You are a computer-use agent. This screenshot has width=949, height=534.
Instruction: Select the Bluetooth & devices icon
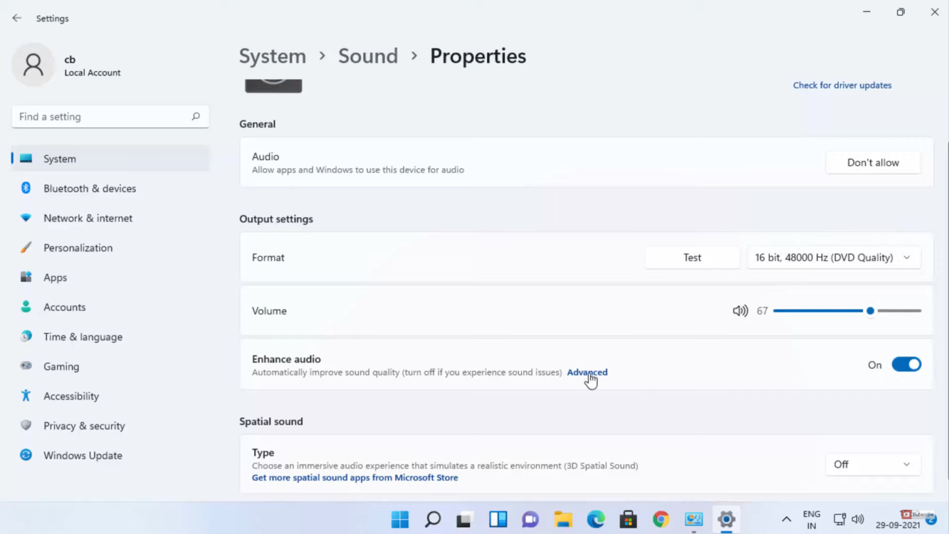click(x=25, y=189)
